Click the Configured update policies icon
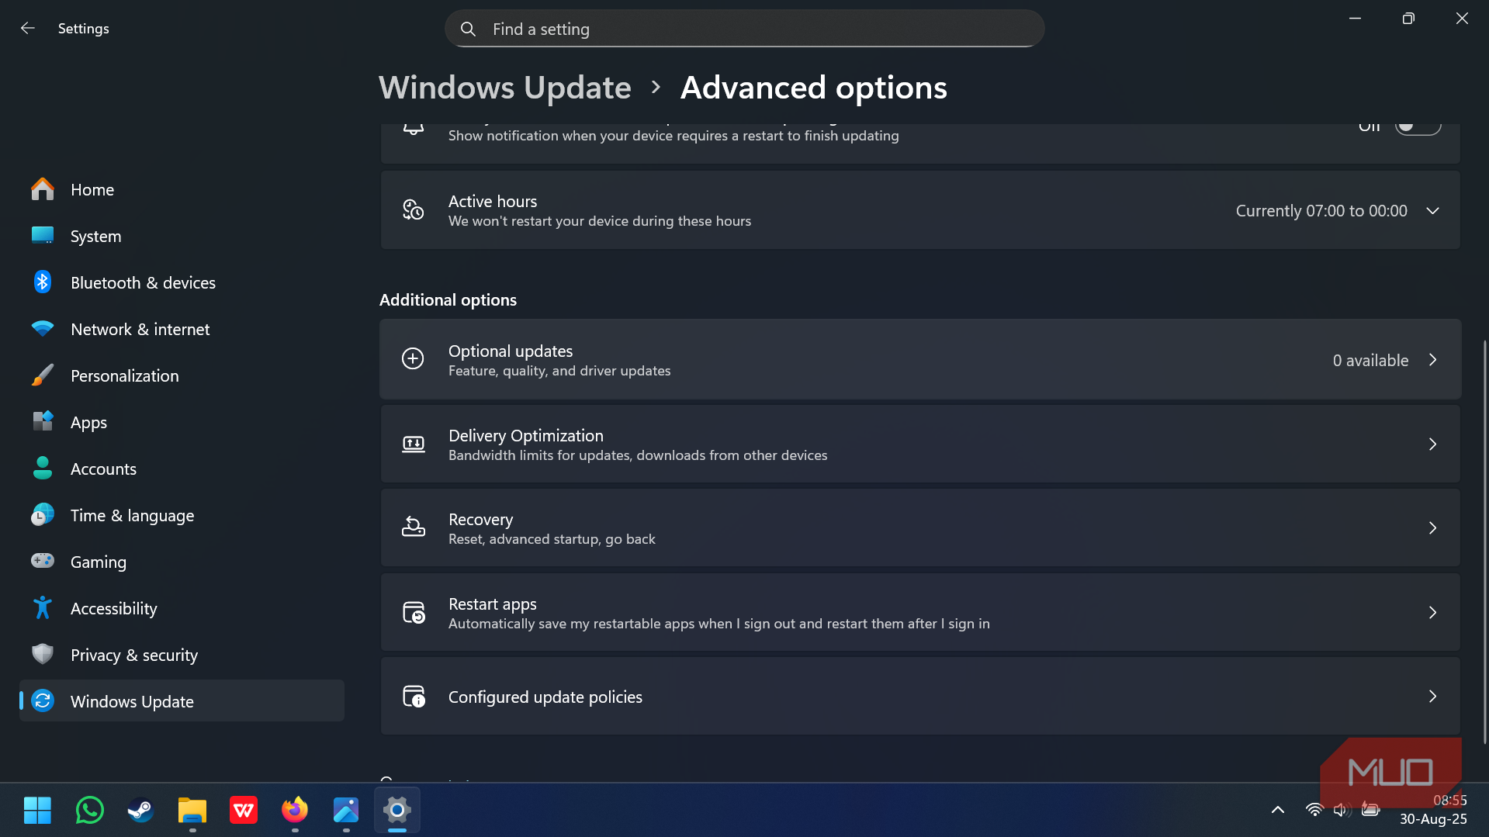 pos(413,696)
